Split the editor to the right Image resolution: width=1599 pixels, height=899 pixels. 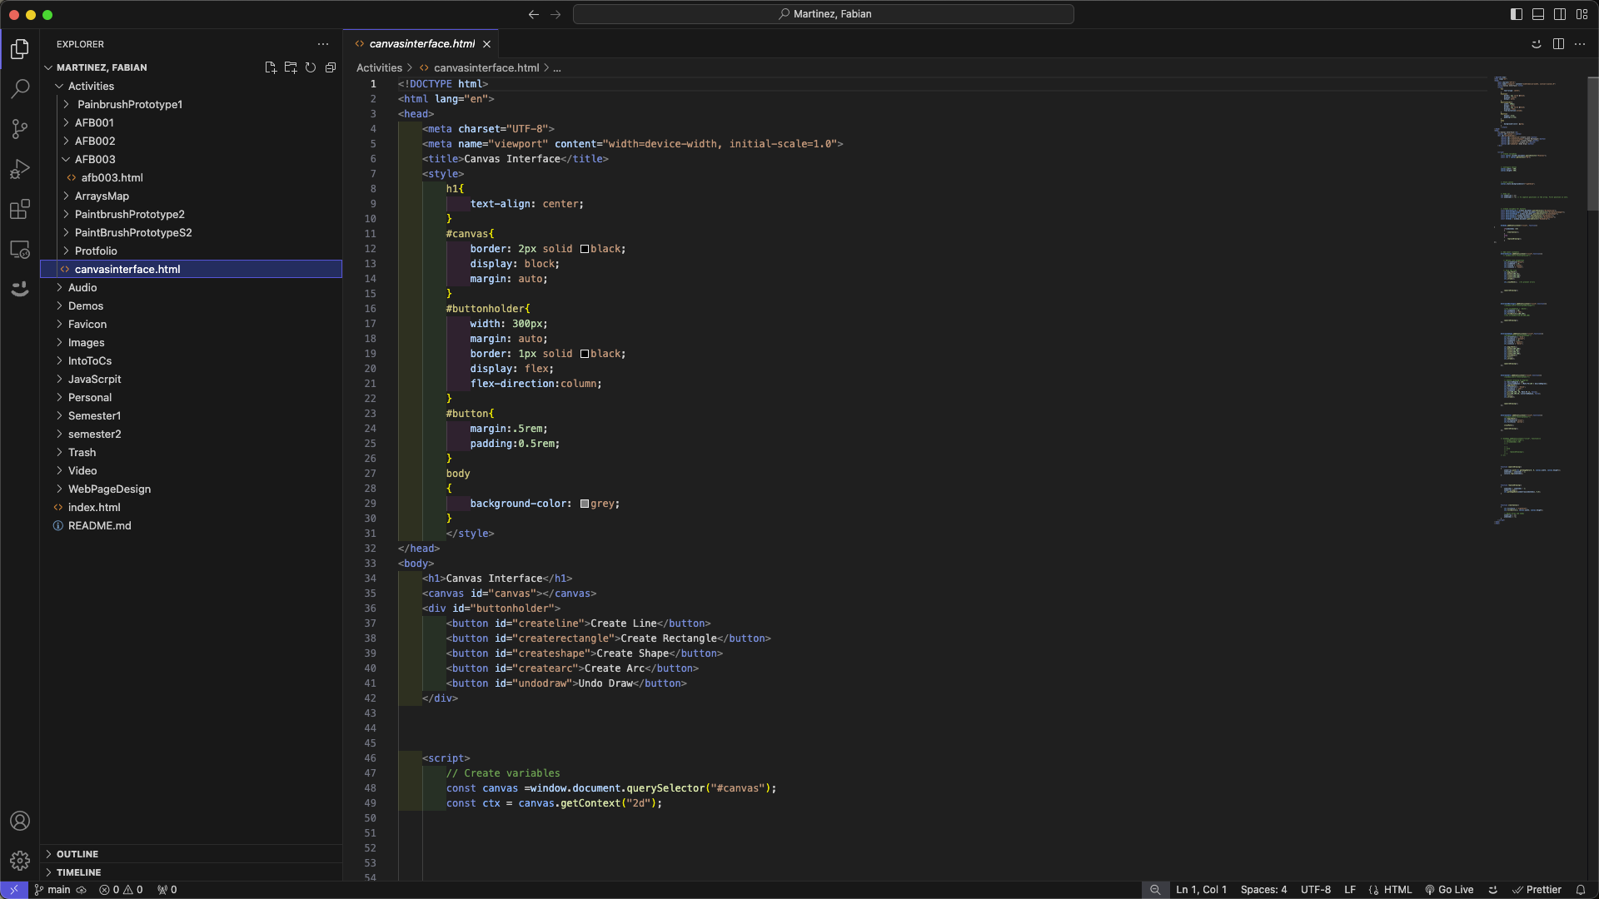tap(1558, 44)
